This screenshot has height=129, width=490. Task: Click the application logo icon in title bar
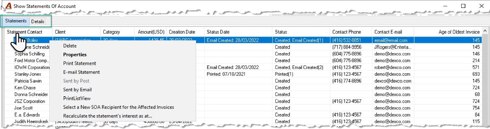point(9,6)
